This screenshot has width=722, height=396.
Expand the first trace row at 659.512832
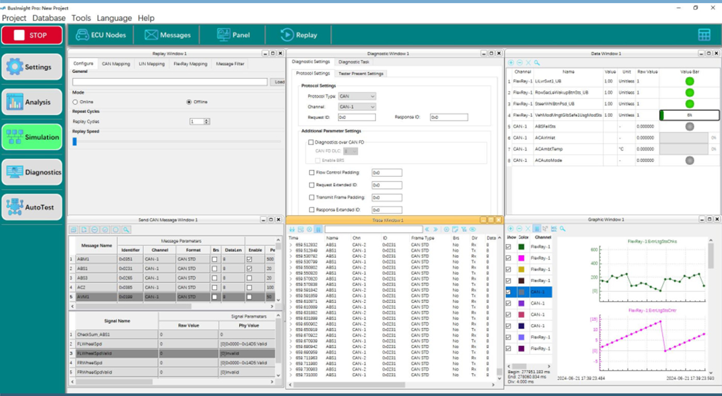pos(291,245)
